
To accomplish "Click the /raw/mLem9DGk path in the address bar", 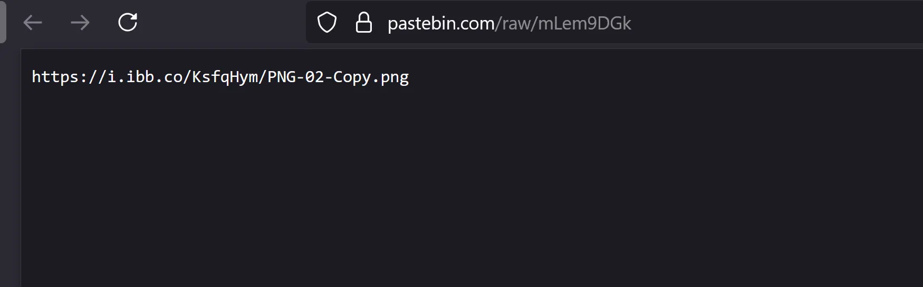I will click(563, 23).
